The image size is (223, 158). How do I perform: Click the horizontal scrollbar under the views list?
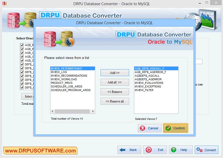pos(73,111)
